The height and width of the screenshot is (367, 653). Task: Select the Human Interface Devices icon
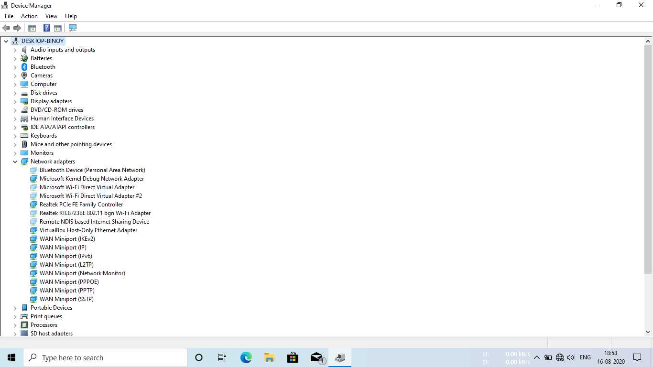click(24, 119)
